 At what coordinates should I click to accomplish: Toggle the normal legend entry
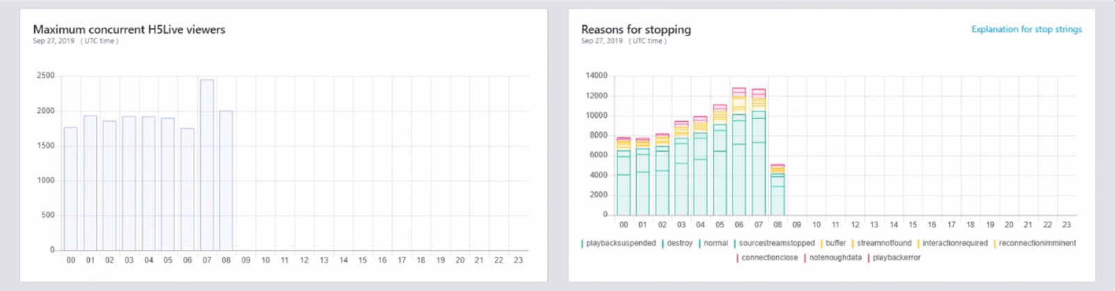pyautogui.click(x=715, y=243)
